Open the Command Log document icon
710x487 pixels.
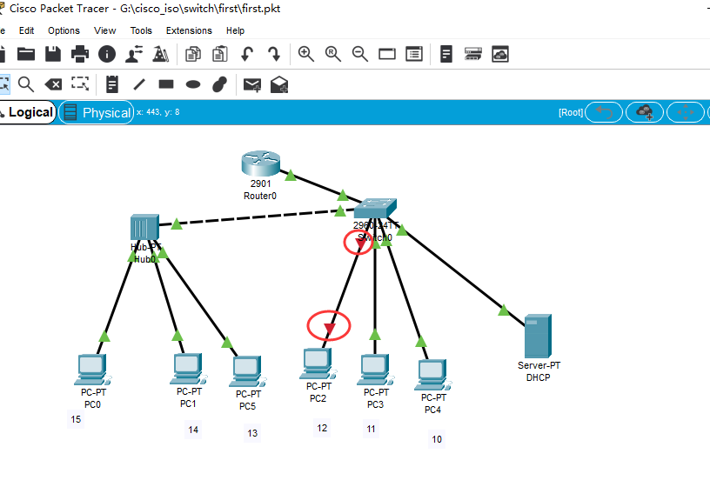446,54
